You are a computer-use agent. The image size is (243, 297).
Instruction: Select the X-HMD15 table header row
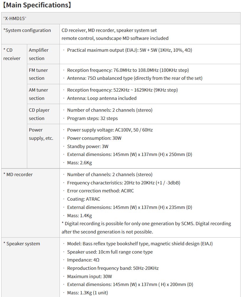tap(121, 18)
